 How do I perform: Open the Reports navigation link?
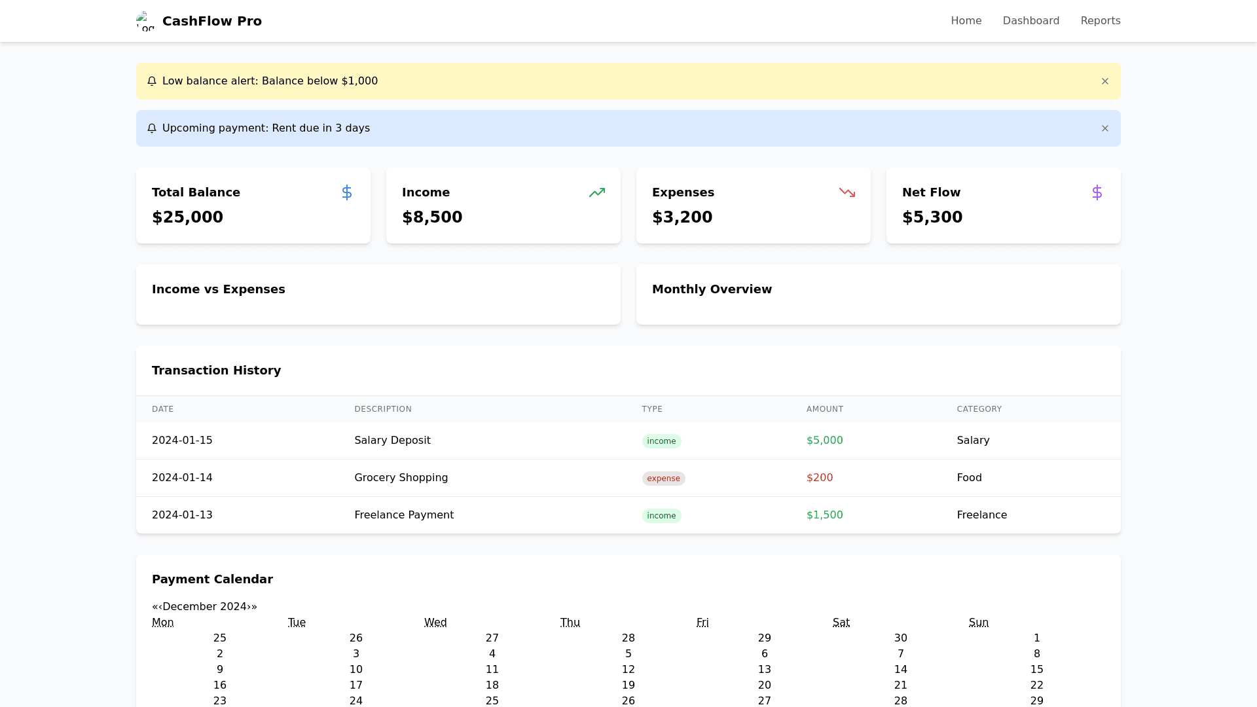(x=1100, y=21)
